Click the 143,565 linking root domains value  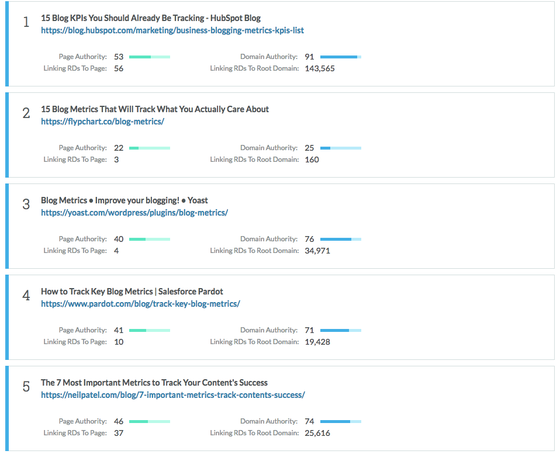coord(320,68)
